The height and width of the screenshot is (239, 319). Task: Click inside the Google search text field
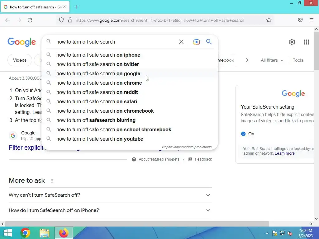coord(116,42)
